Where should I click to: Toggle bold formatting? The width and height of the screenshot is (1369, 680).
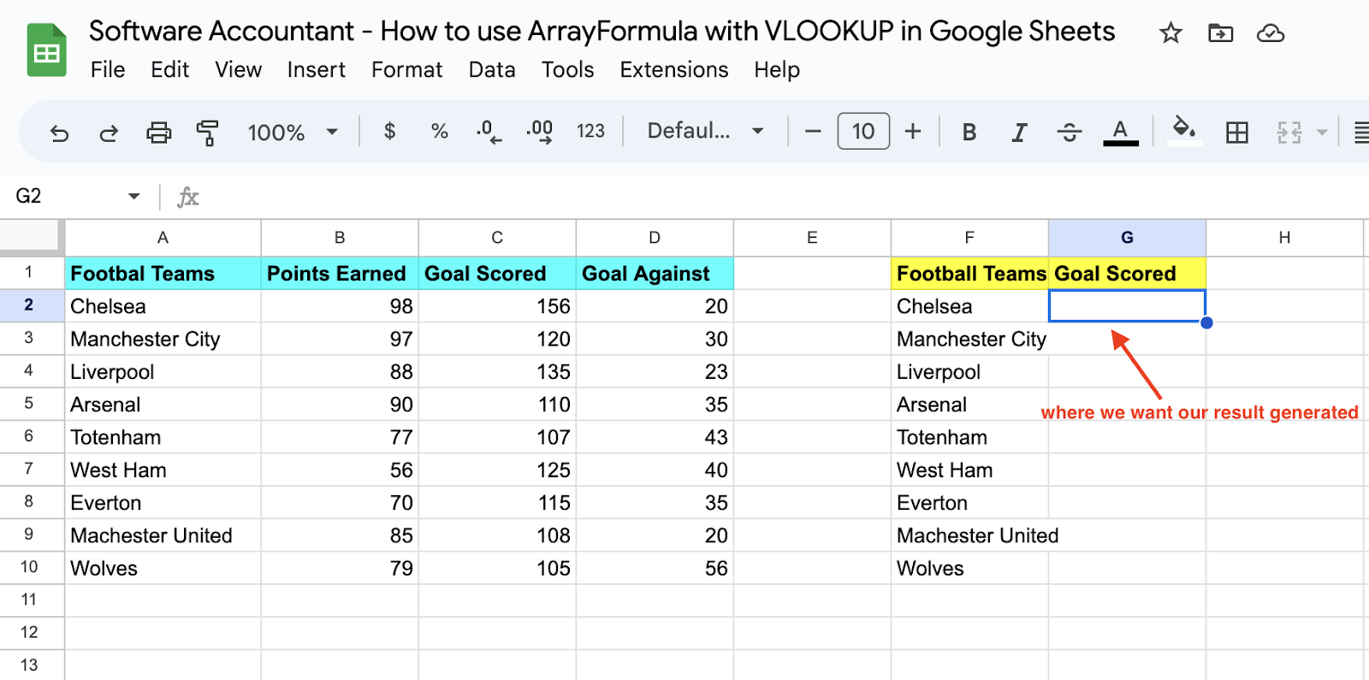tap(969, 132)
